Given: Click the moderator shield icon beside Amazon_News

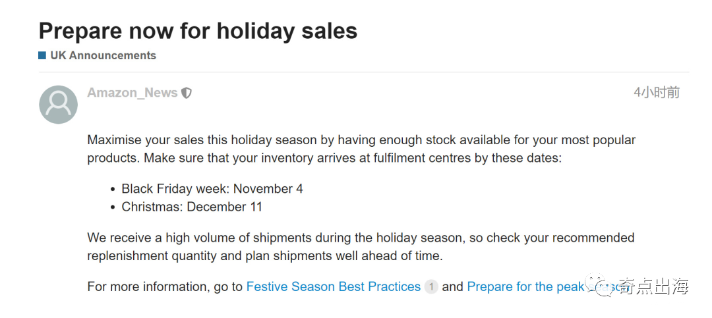Looking at the screenshot, I should point(186,93).
